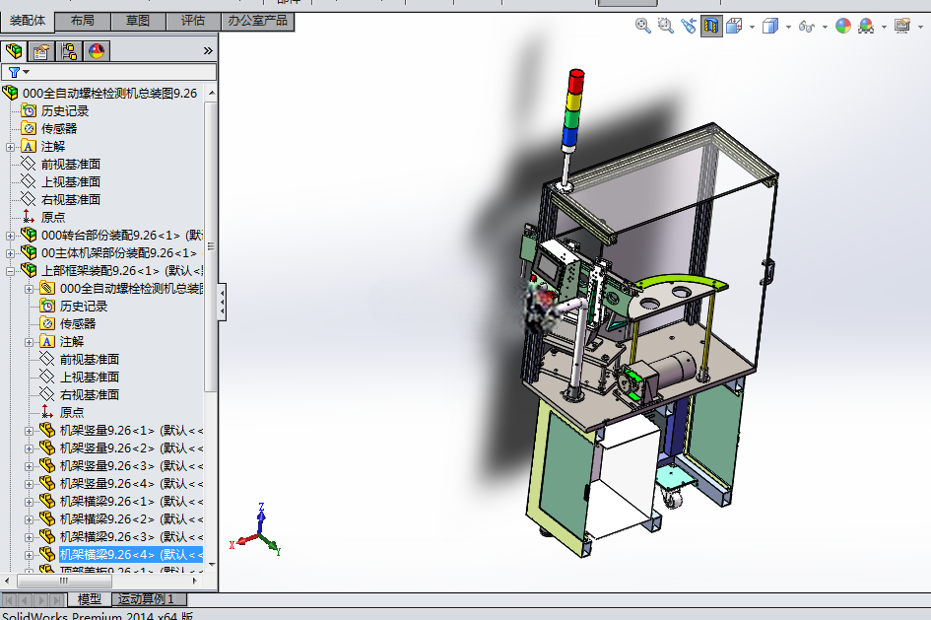Screen dimensions: 931x620
Task: Open the DisplayManager color sphere tab
Action: click(96, 51)
